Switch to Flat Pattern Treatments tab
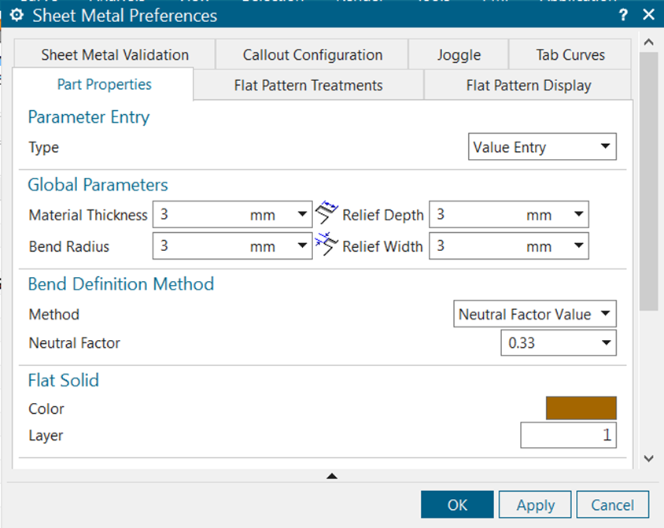Image resolution: width=664 pixels, height=528 pixels. click(308, 85)
